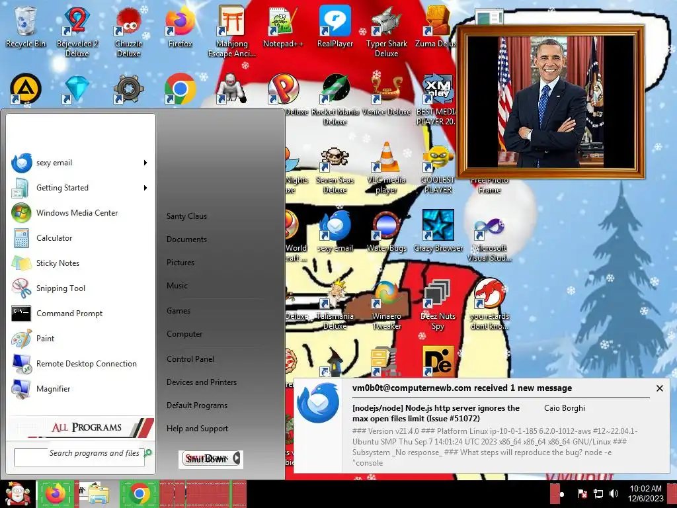This screenshot has width=677, height=508.
Task: Open Remote Desktop Connection entry
Action: click(x=81, y=364)
